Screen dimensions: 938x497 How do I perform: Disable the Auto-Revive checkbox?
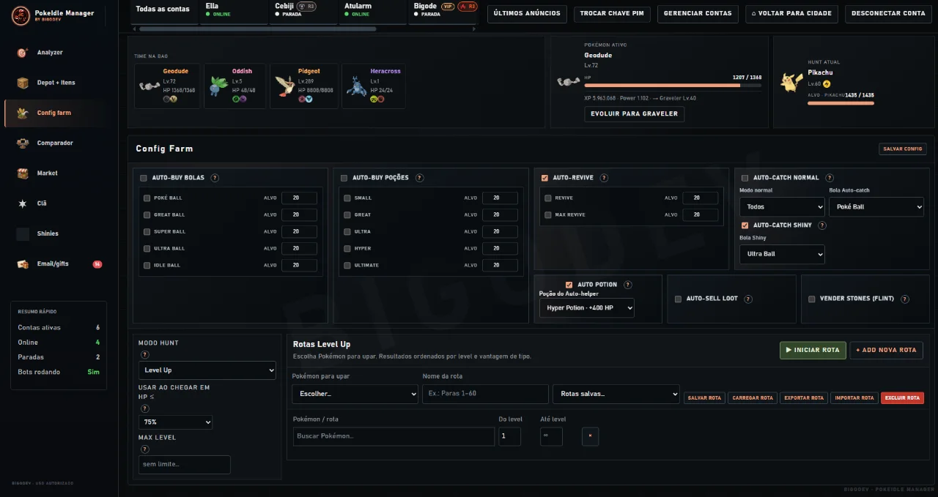544,178
